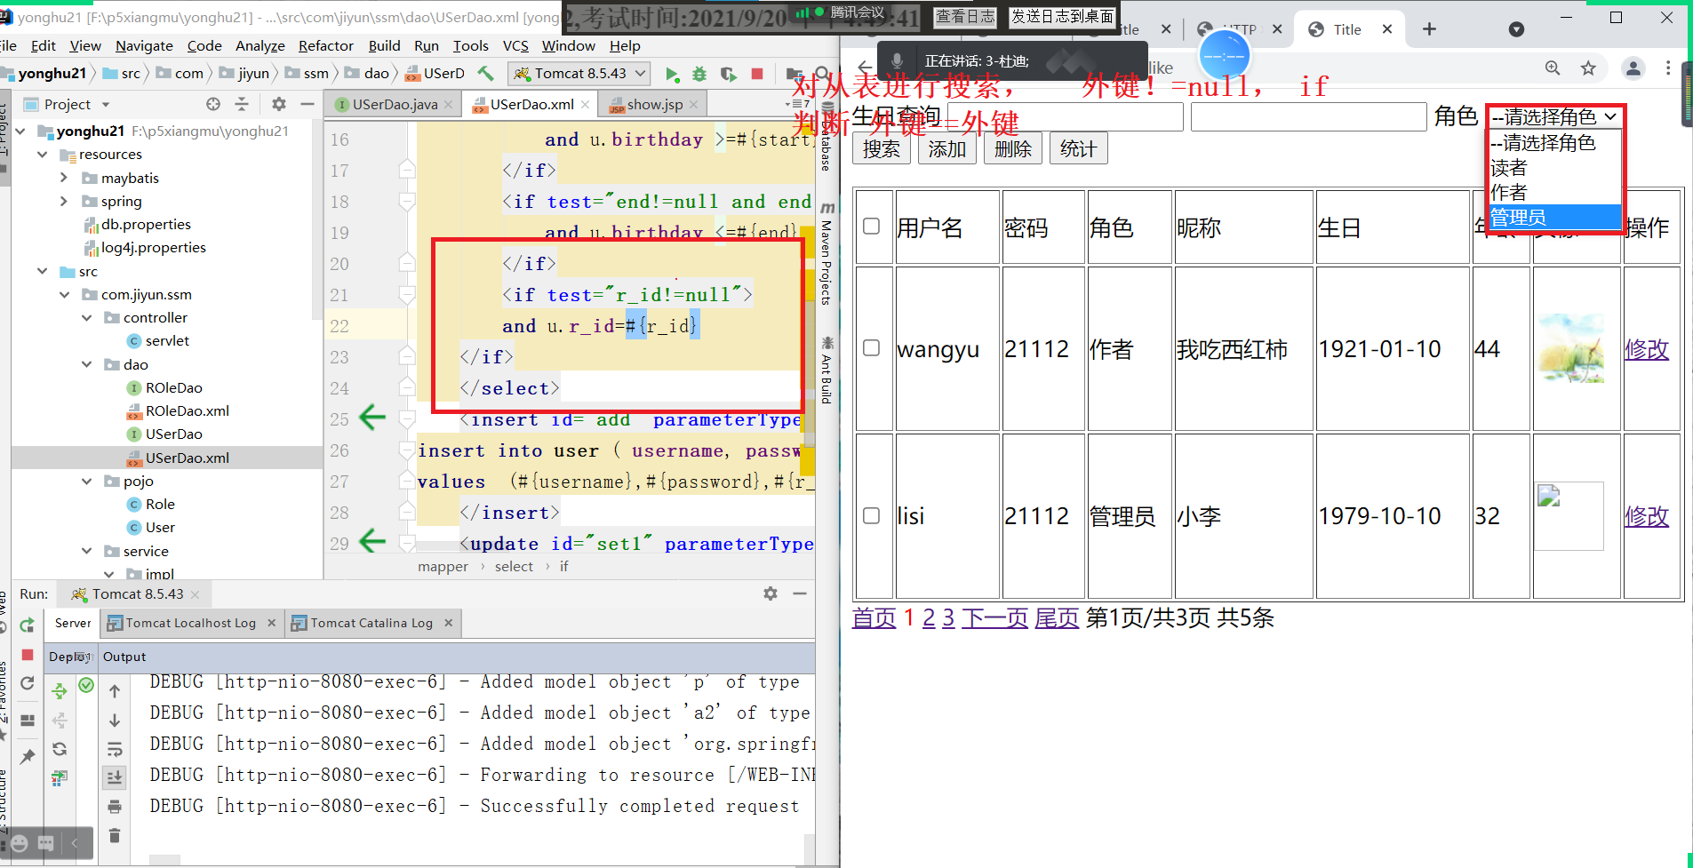Viewport: 1693px width, 868px height.
Task: Print console output icon
Action: pos(115,807)
